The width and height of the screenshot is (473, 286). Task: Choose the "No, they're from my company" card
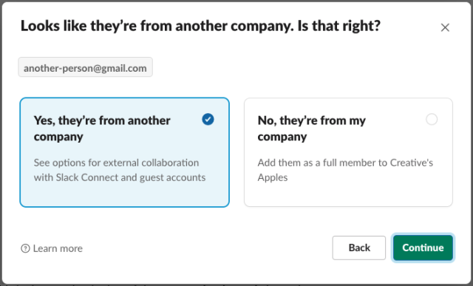[x=348, y=152]
